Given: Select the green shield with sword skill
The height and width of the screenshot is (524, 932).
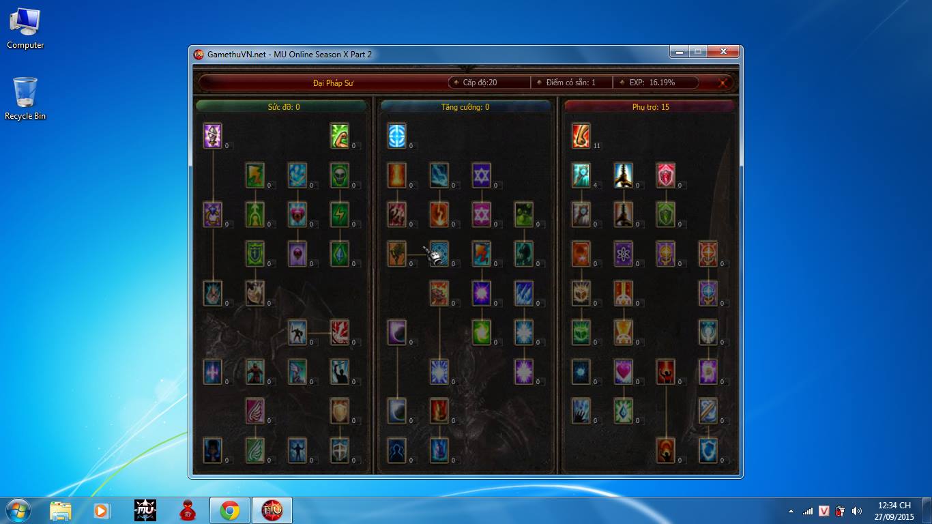Looking at the screenshot, I should [x=255, y=254].
